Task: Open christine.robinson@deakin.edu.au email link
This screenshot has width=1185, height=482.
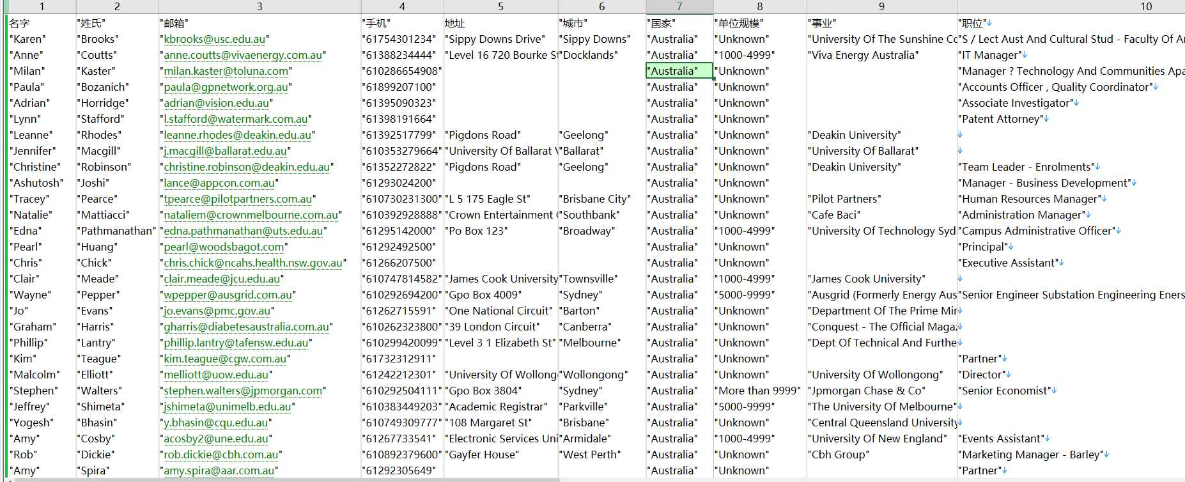Action: coord(247,167)
